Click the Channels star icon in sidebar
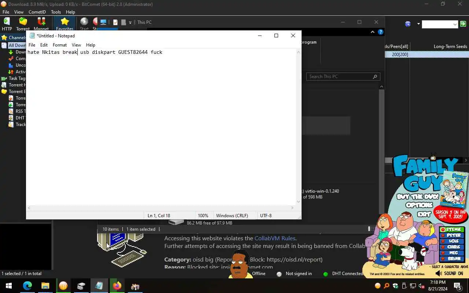The image size is (469, 293). coord(4,37)
